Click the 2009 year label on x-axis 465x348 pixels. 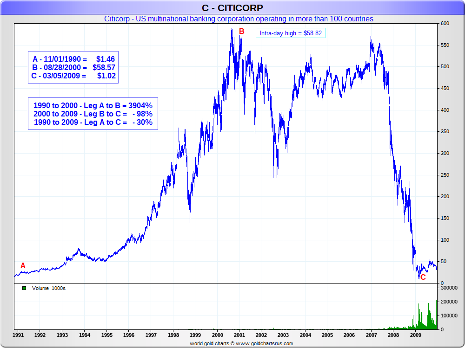pos(415,335)
